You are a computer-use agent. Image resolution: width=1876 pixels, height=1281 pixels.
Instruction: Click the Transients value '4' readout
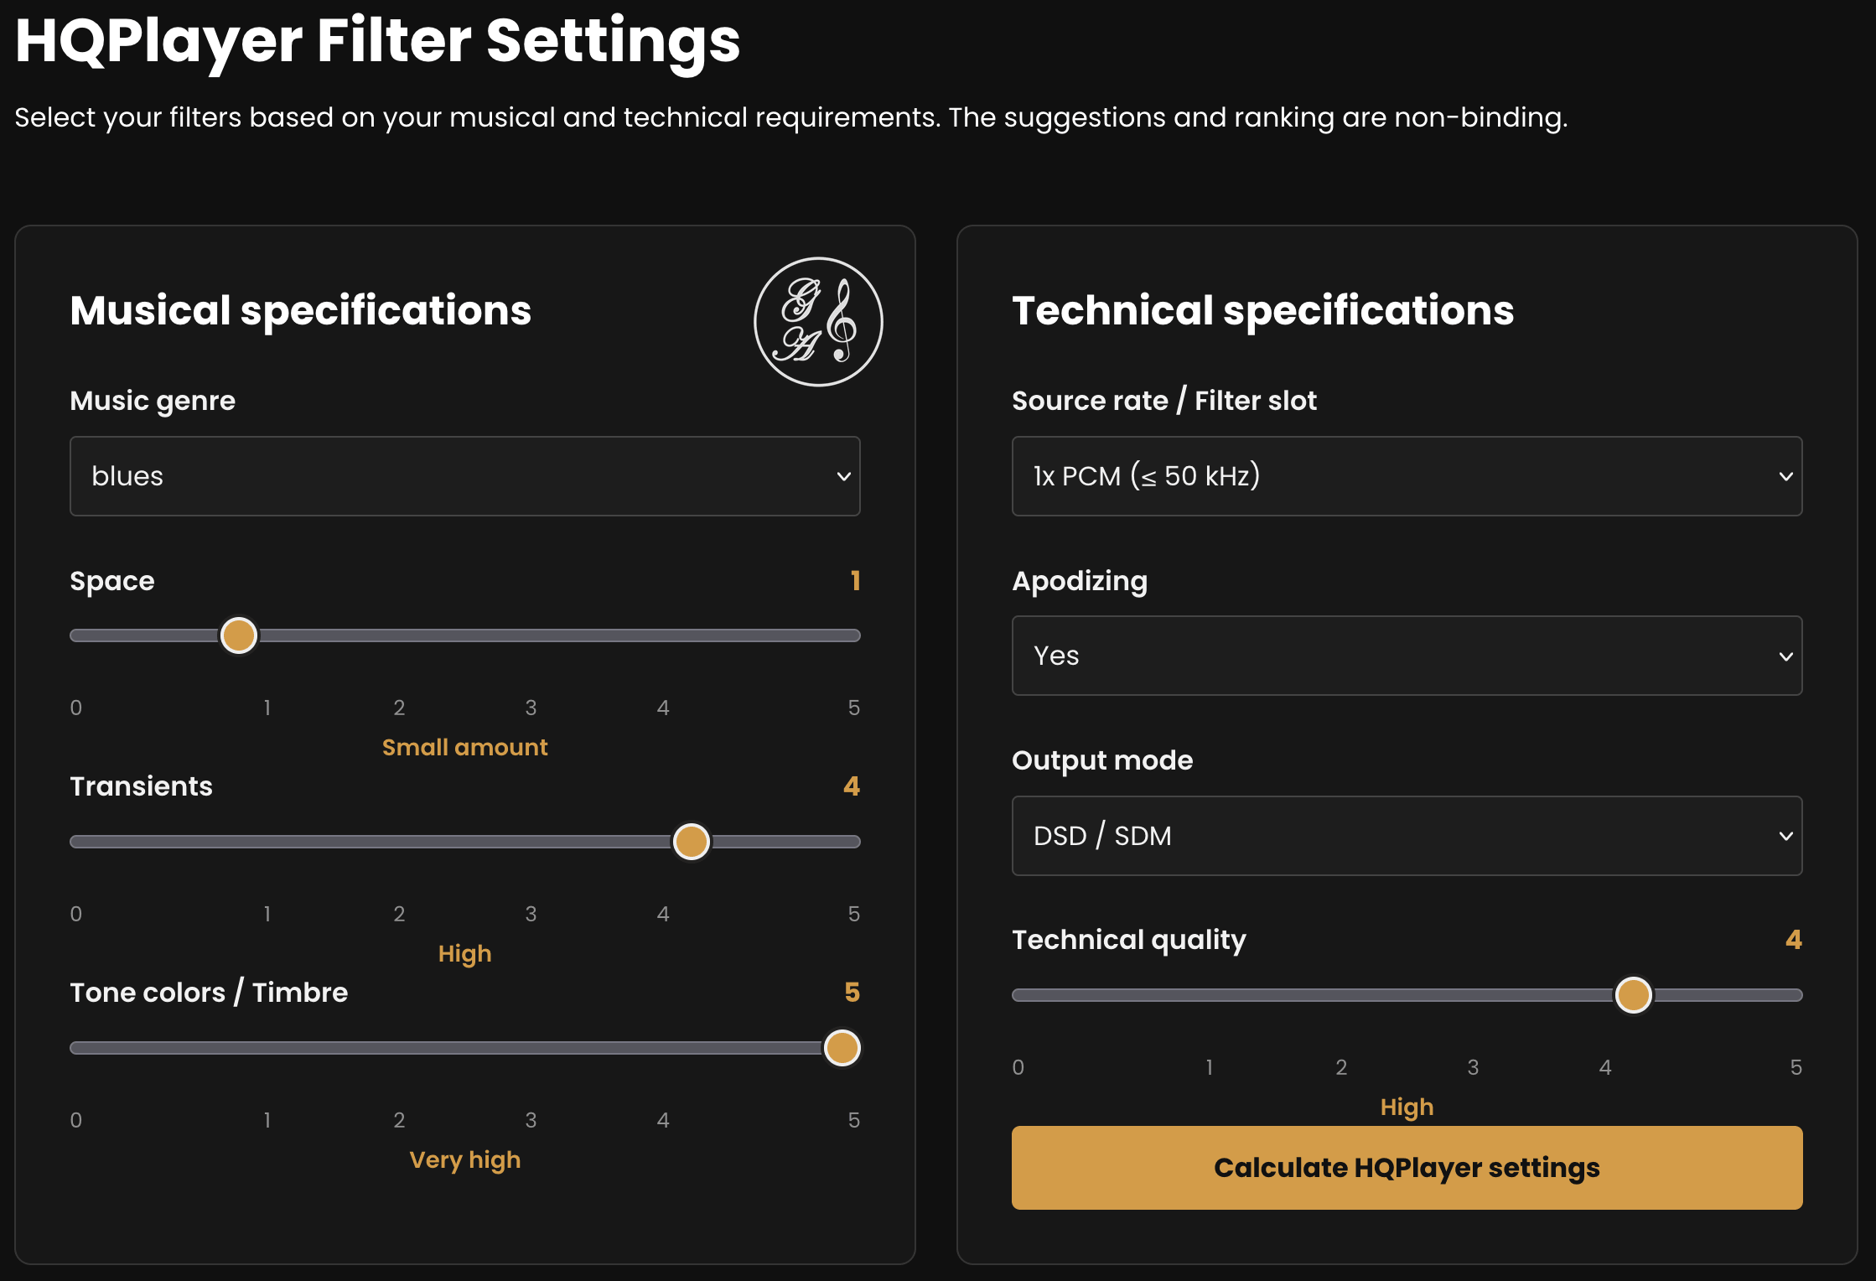coord(852,786)
